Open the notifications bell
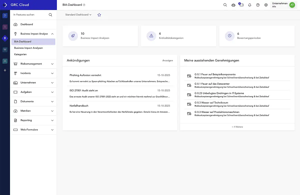This screenshot has width=300, height=195. click(x=249, y=5)
